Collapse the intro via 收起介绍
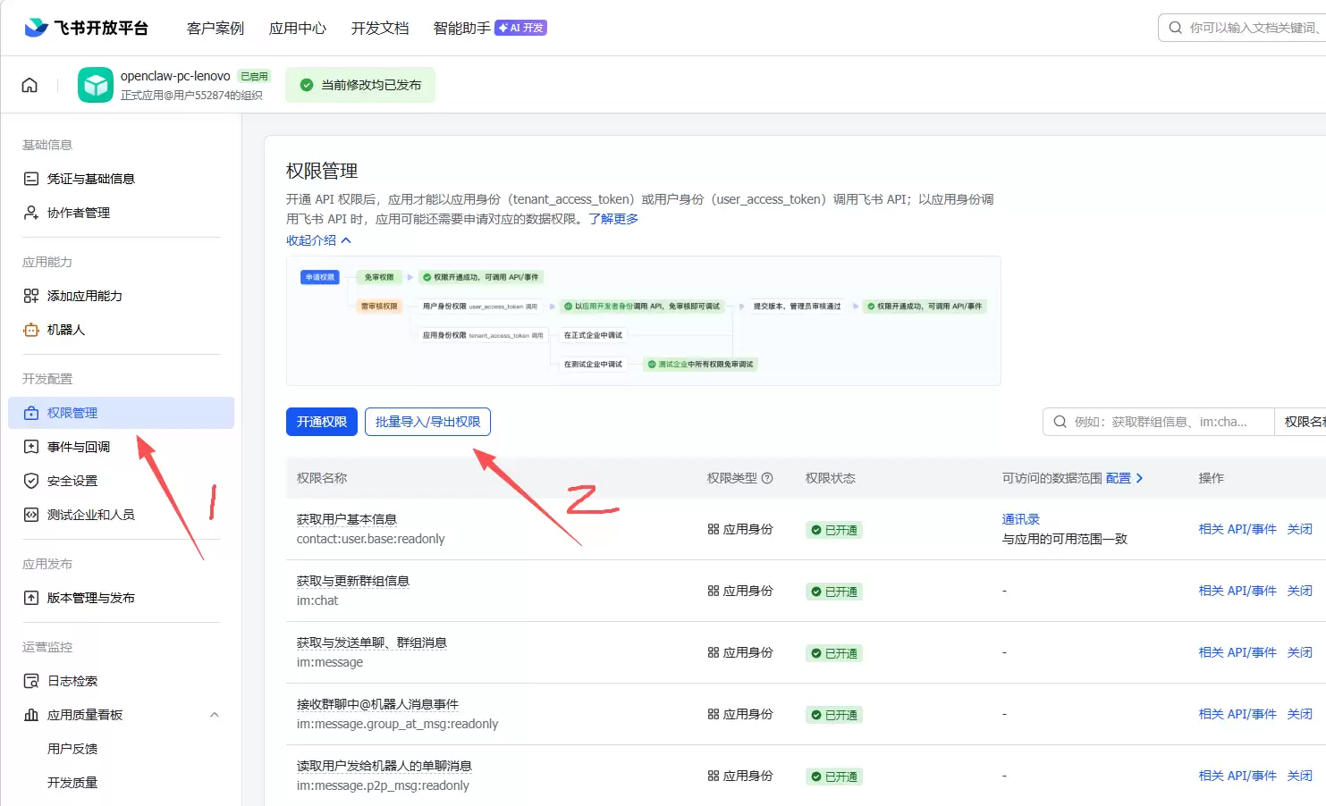The width and height of the screenshot is (1326, 806). coord(319,240)
